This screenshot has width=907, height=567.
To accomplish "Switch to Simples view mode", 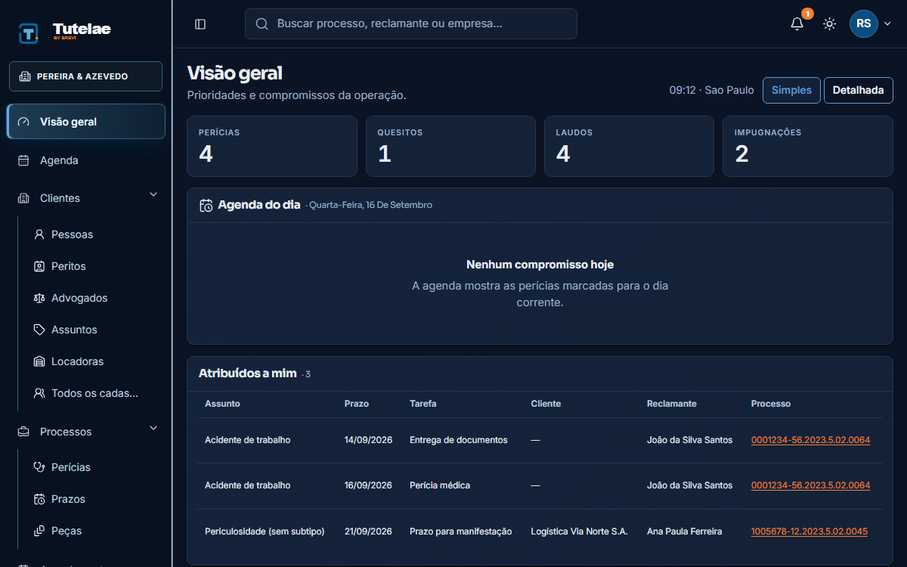I will (x=791, y=90).
